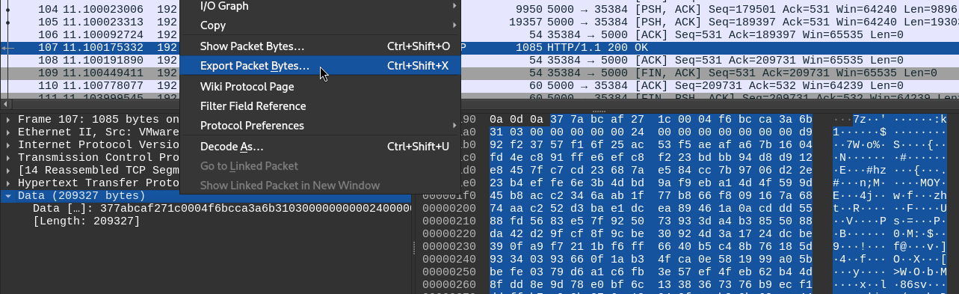Choose Export Packet Bytes… menu entry
Image resolution: width=959 pixels, height=294 pixels.
320,66
